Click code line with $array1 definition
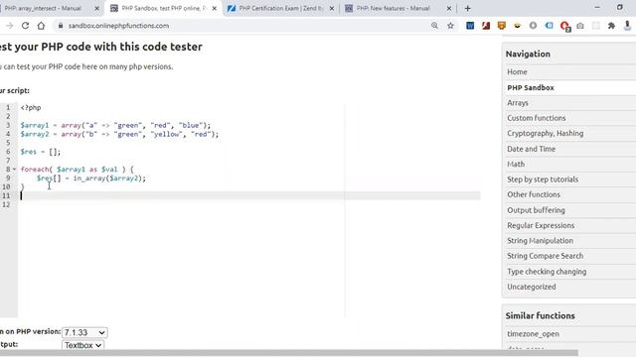The width and height of the screenshot is (636, 357). click(x=115, y=125)
